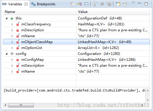Click the Remove All (double X) icon
The width and height of the screenshot is (153, 111).
click(x=109, y=4)
